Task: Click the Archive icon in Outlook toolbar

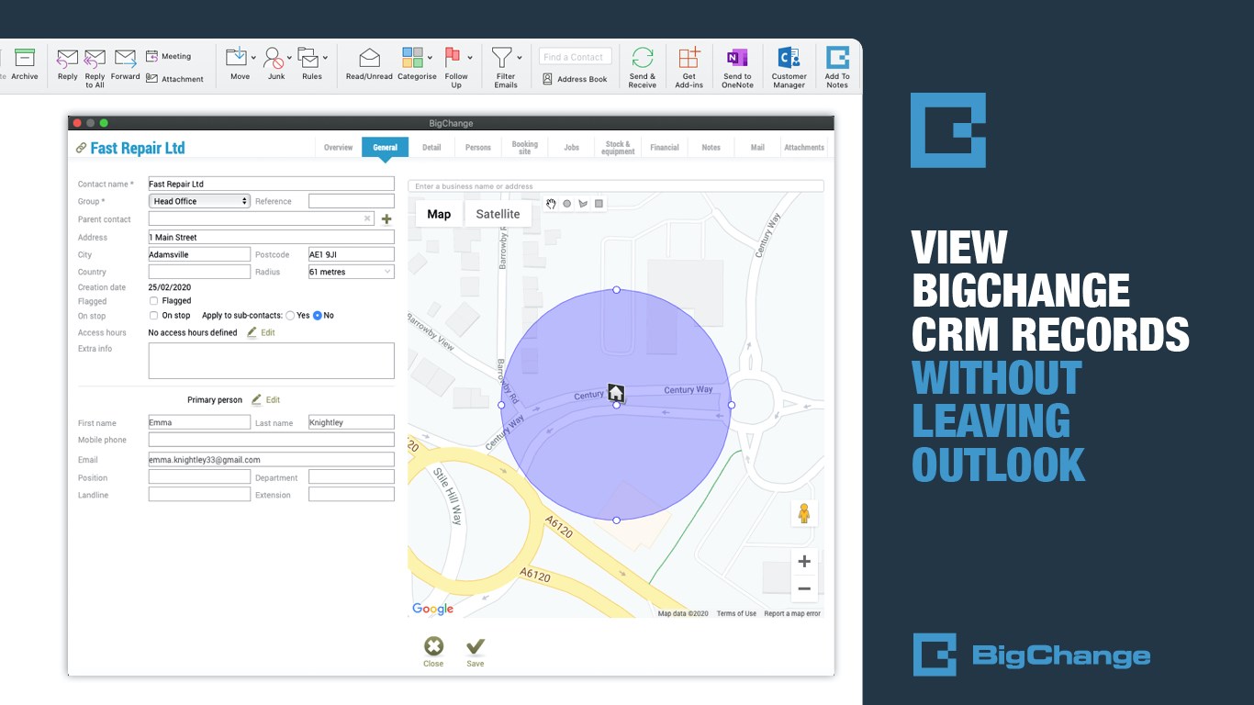Action: 25,58
